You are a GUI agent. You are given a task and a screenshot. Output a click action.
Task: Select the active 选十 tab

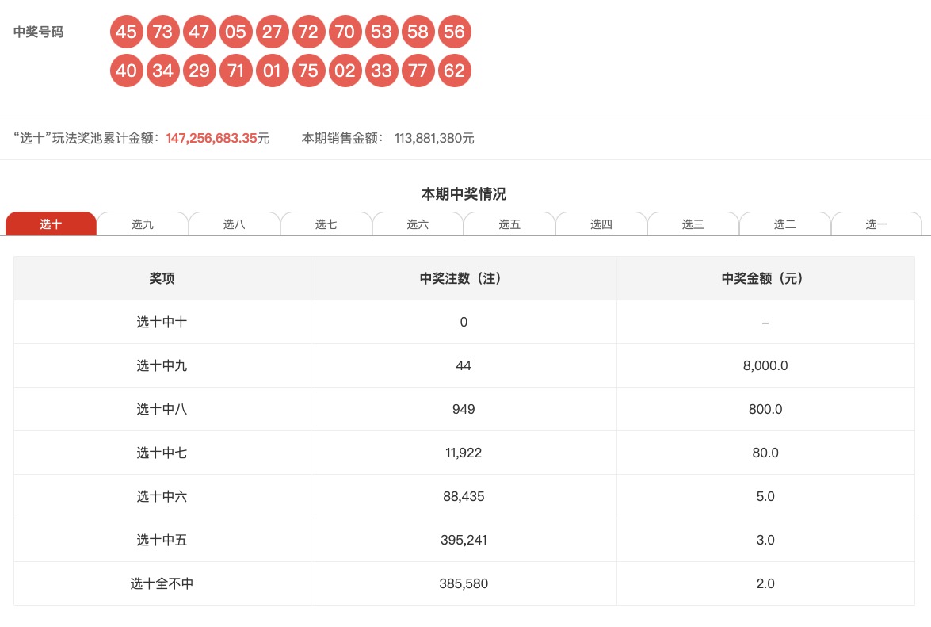click(51, 224)
